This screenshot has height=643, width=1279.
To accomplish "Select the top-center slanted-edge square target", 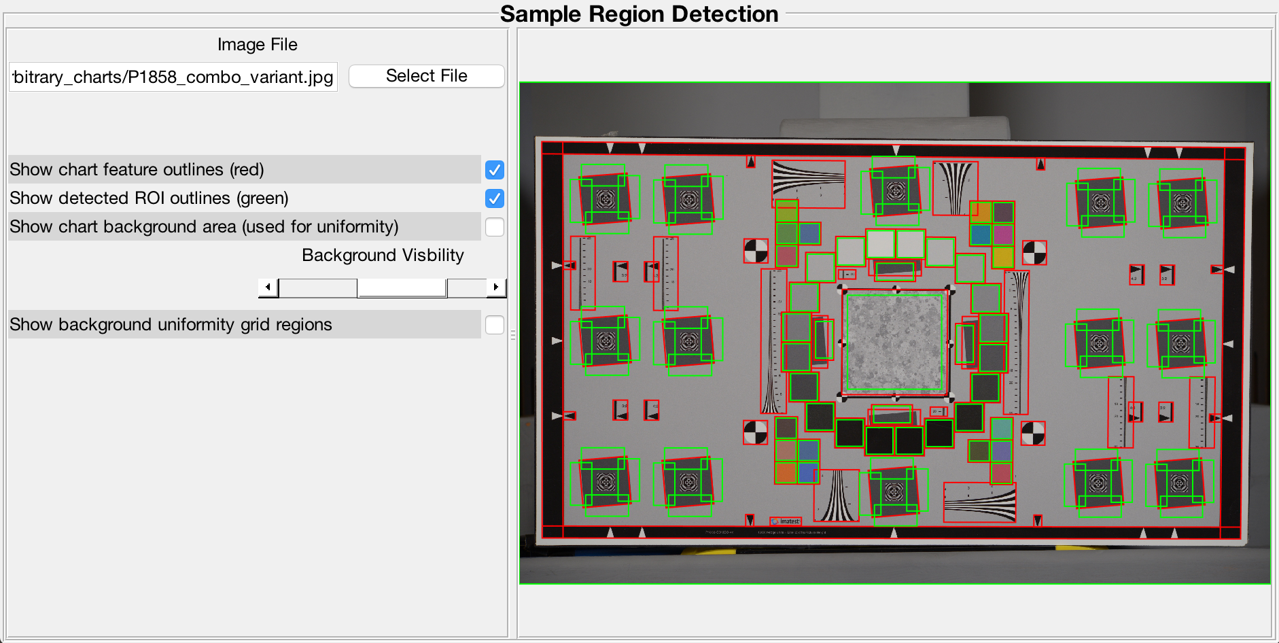I will pyautogui.click(x=896, y=191).
